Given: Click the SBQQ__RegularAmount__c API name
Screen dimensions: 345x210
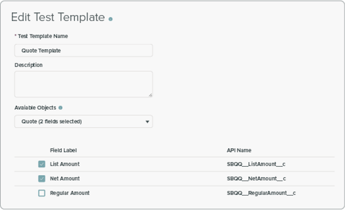Looking at the screenshot, I should pyautogui.click(x=261, y=193).
